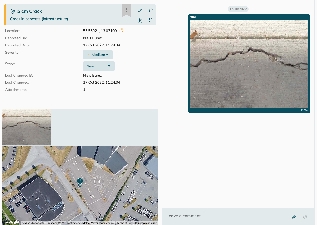The width and height of the screenshot is (317, 225).
Task: Enlarge the crack image in chat message
Action: pyautogui.click(x=249, y=64)
